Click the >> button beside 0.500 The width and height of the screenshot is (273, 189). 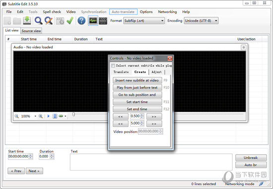[x=154, y=116]
